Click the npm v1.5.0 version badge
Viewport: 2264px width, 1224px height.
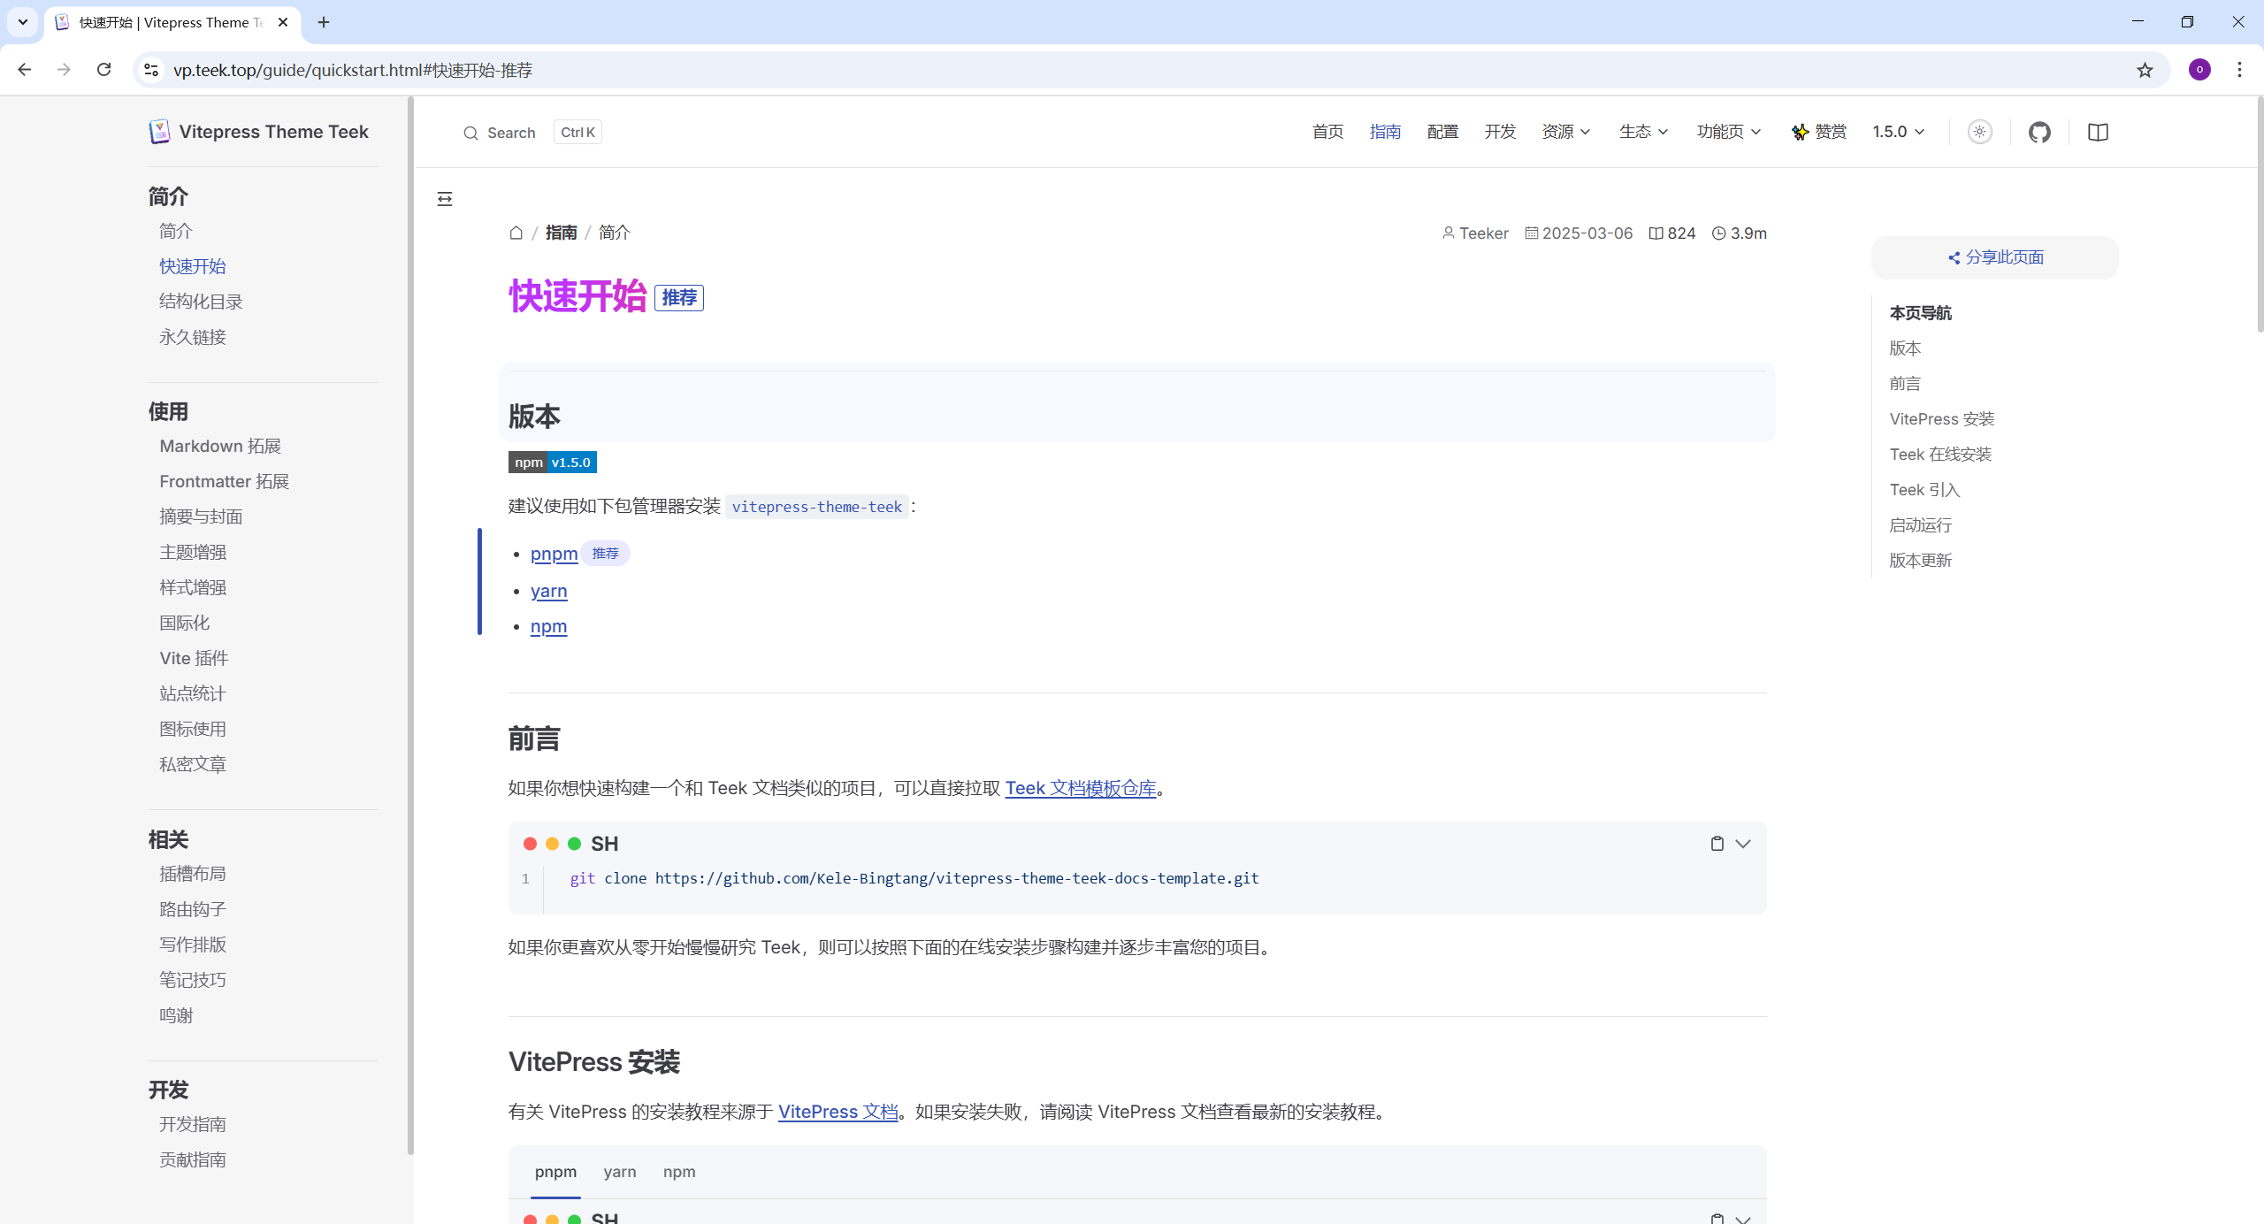click(552, 463)
